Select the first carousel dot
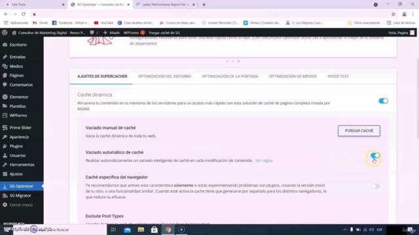 [227, 61]
